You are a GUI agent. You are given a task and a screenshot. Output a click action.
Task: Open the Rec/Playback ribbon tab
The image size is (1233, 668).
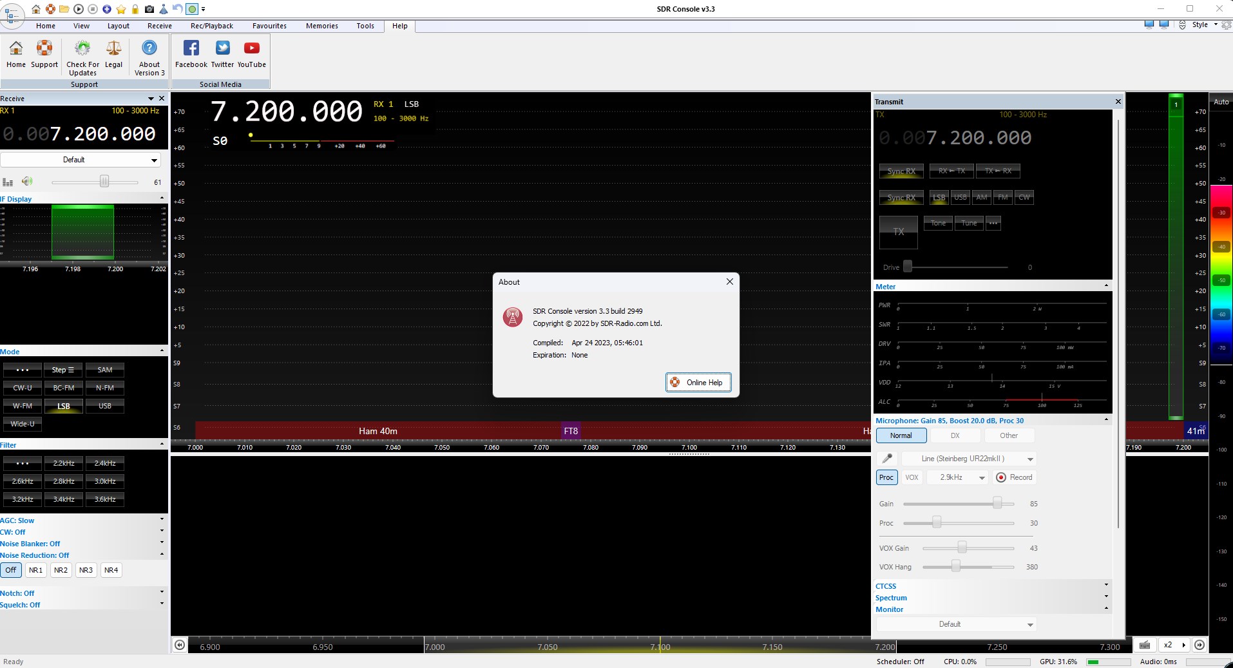point(212,26)
